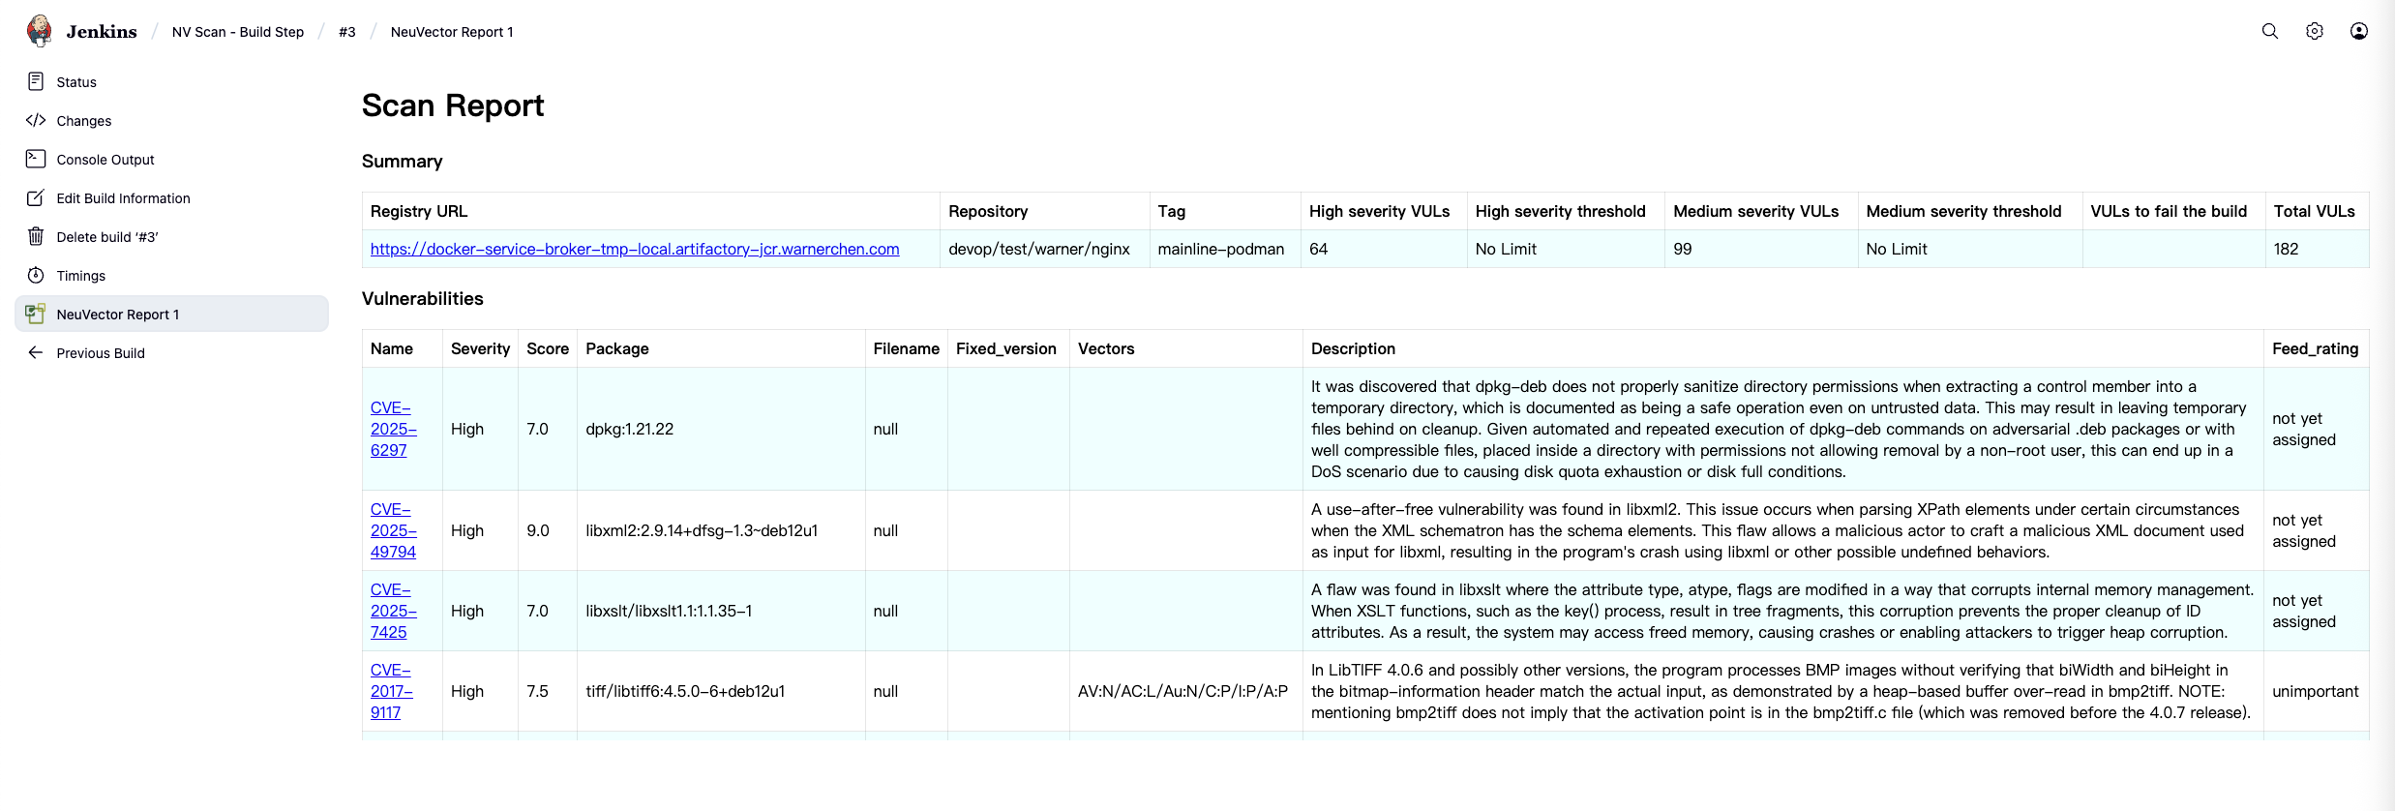This screenshot has width=2395, height=811.
Task: Click the Jenkins logo icon
Action: pos(40,31)
